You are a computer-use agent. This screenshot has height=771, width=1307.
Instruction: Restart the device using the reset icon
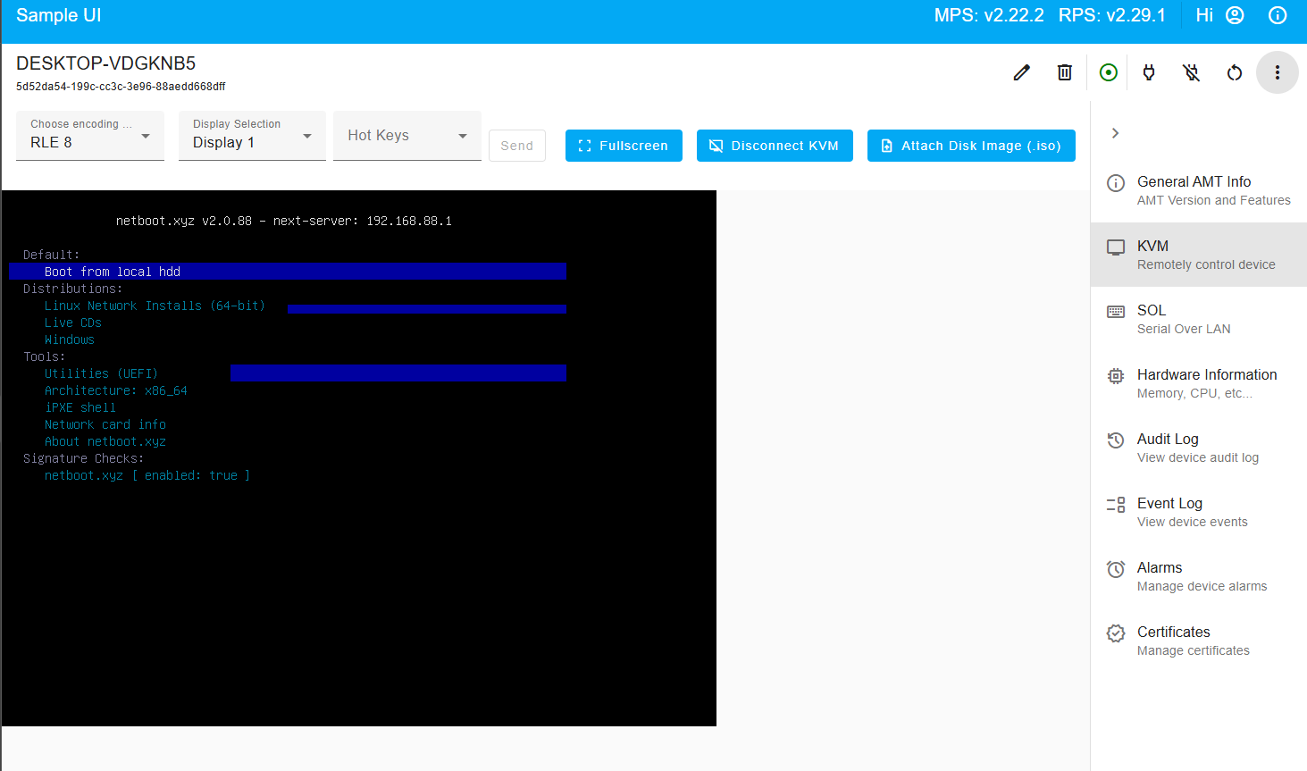1234,72
